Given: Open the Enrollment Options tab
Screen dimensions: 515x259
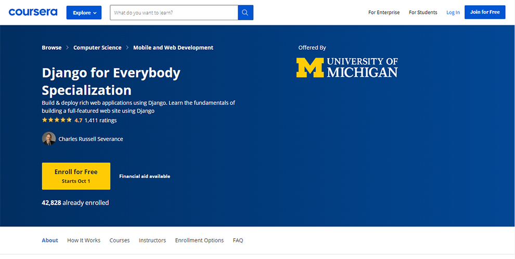Looking at the screenshot, I should point(199,240).
